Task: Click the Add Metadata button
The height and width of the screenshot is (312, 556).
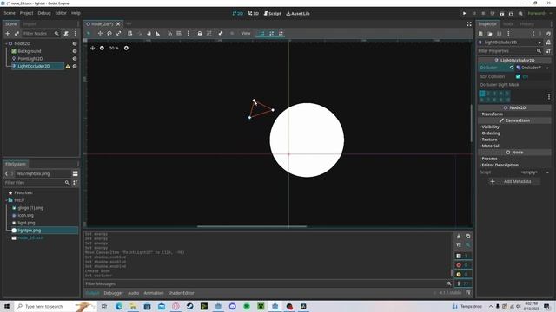Action: [x=514, y=181]
